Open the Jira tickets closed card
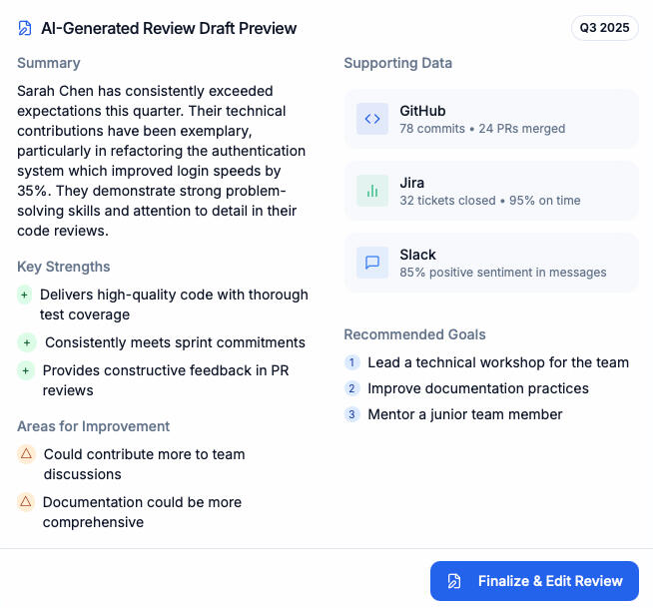This screenshot has width=653, height=608. click(x=491, y=191)
